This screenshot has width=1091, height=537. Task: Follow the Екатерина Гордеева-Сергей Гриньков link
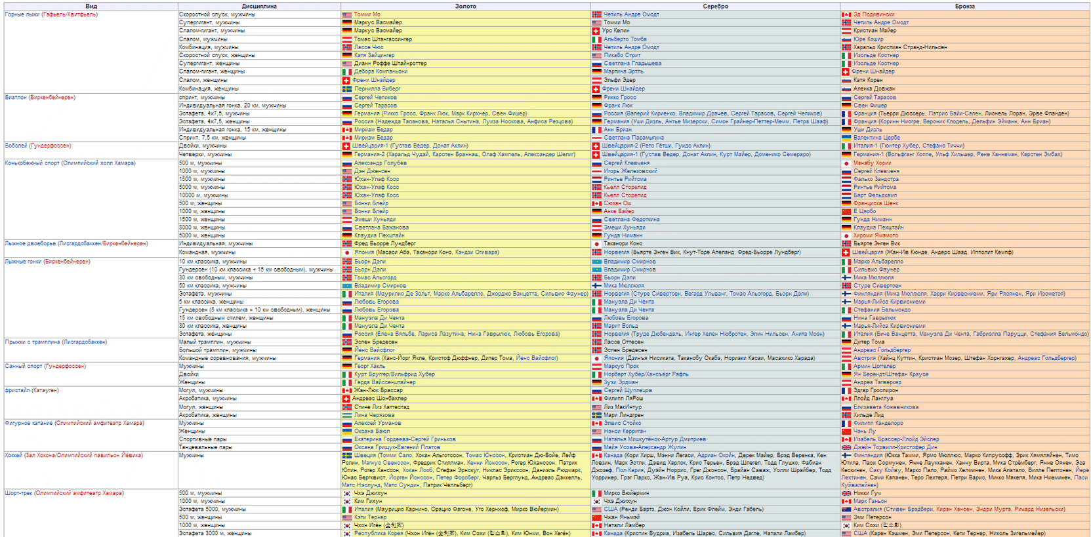tap(405, 439)
